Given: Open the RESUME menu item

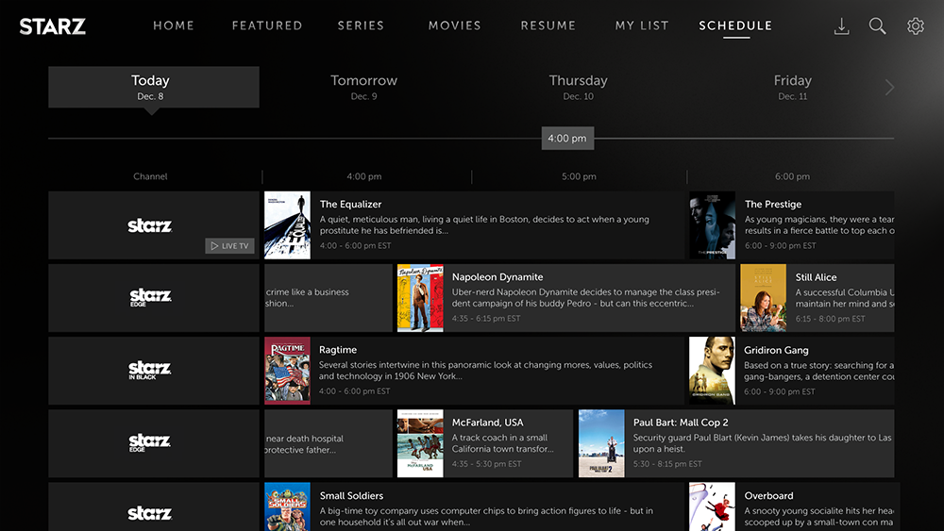Looking at the screenshot, I should coord(548,25).
